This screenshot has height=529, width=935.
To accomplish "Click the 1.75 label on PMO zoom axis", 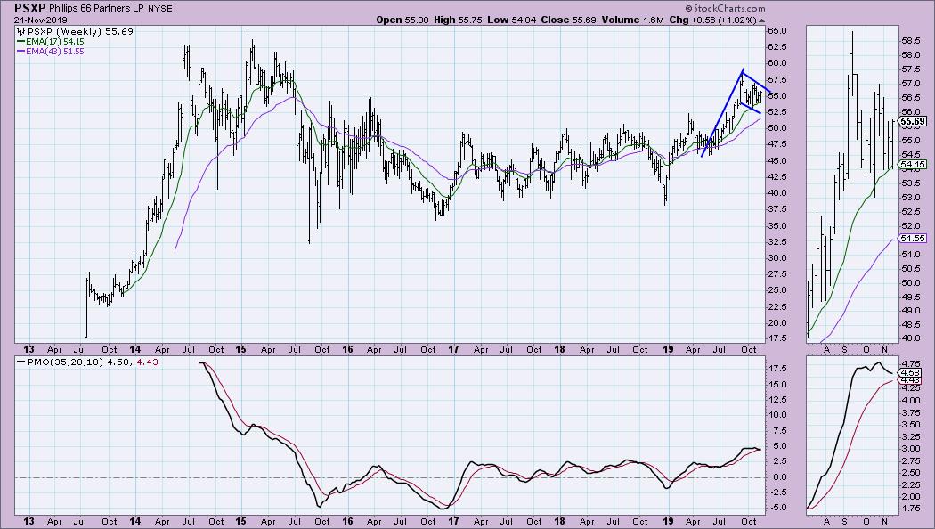I will [x=913, y=509].
